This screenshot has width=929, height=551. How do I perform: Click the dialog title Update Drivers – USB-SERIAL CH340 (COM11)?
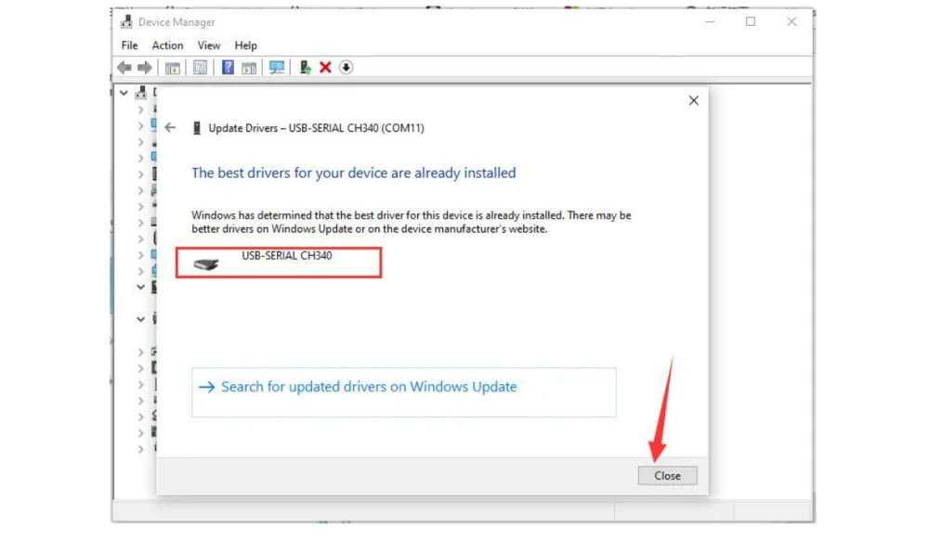(316, 128)
